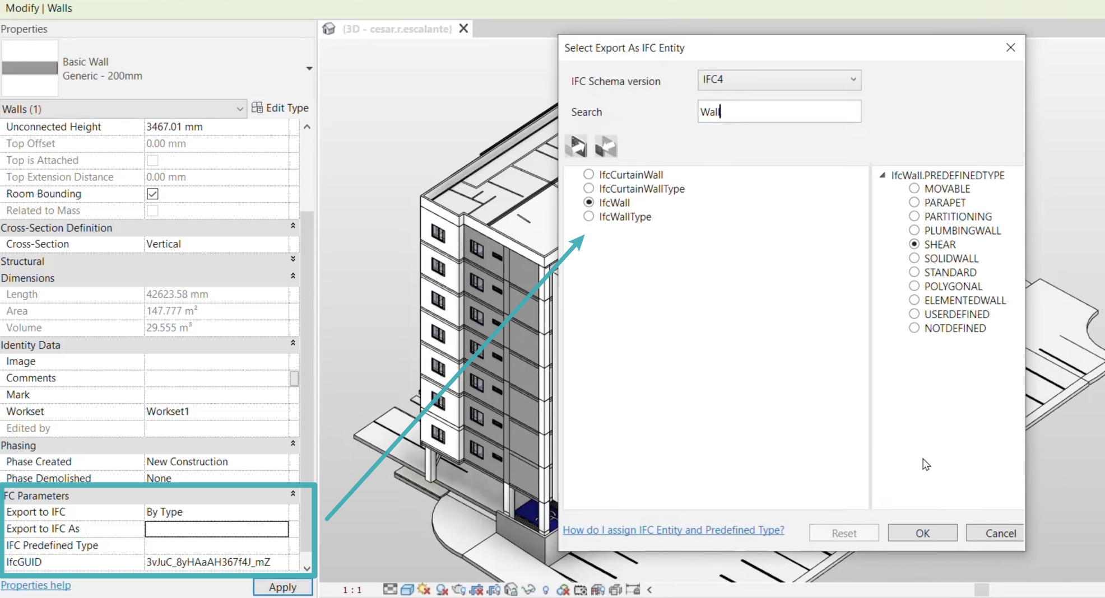
Task: Click the Unlocked 3D View house icon
Action: click(510, 590)
